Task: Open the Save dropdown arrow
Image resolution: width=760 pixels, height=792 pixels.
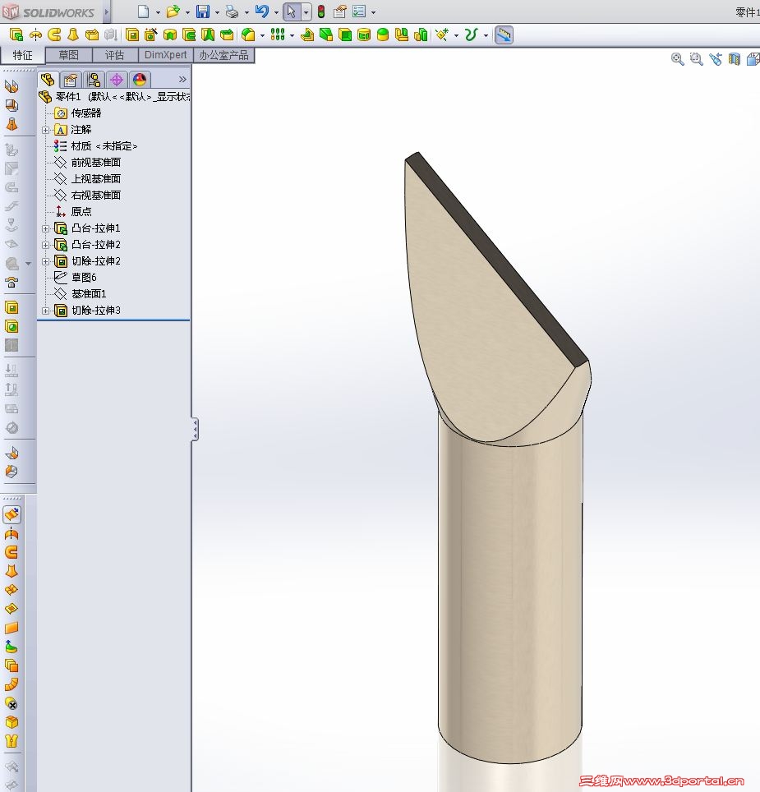Action: 217,12
